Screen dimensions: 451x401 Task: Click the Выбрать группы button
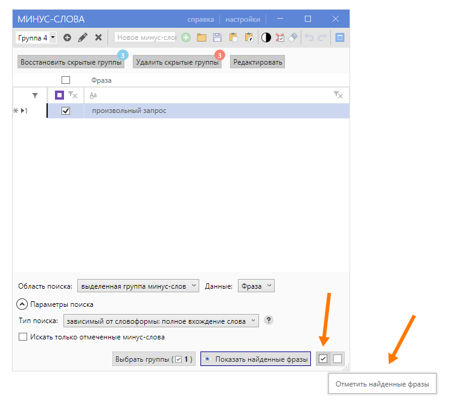pos(154,359)
